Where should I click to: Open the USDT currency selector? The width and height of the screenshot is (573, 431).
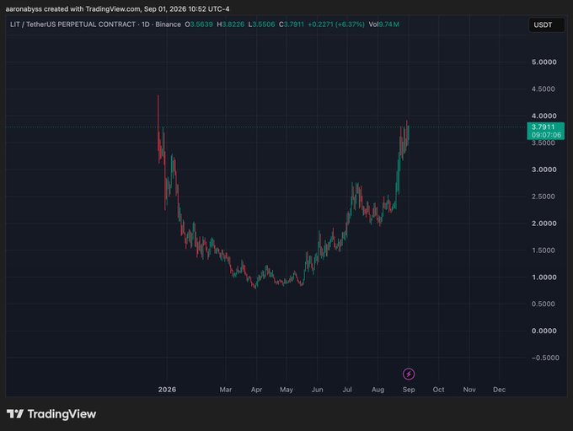point(547,24)
